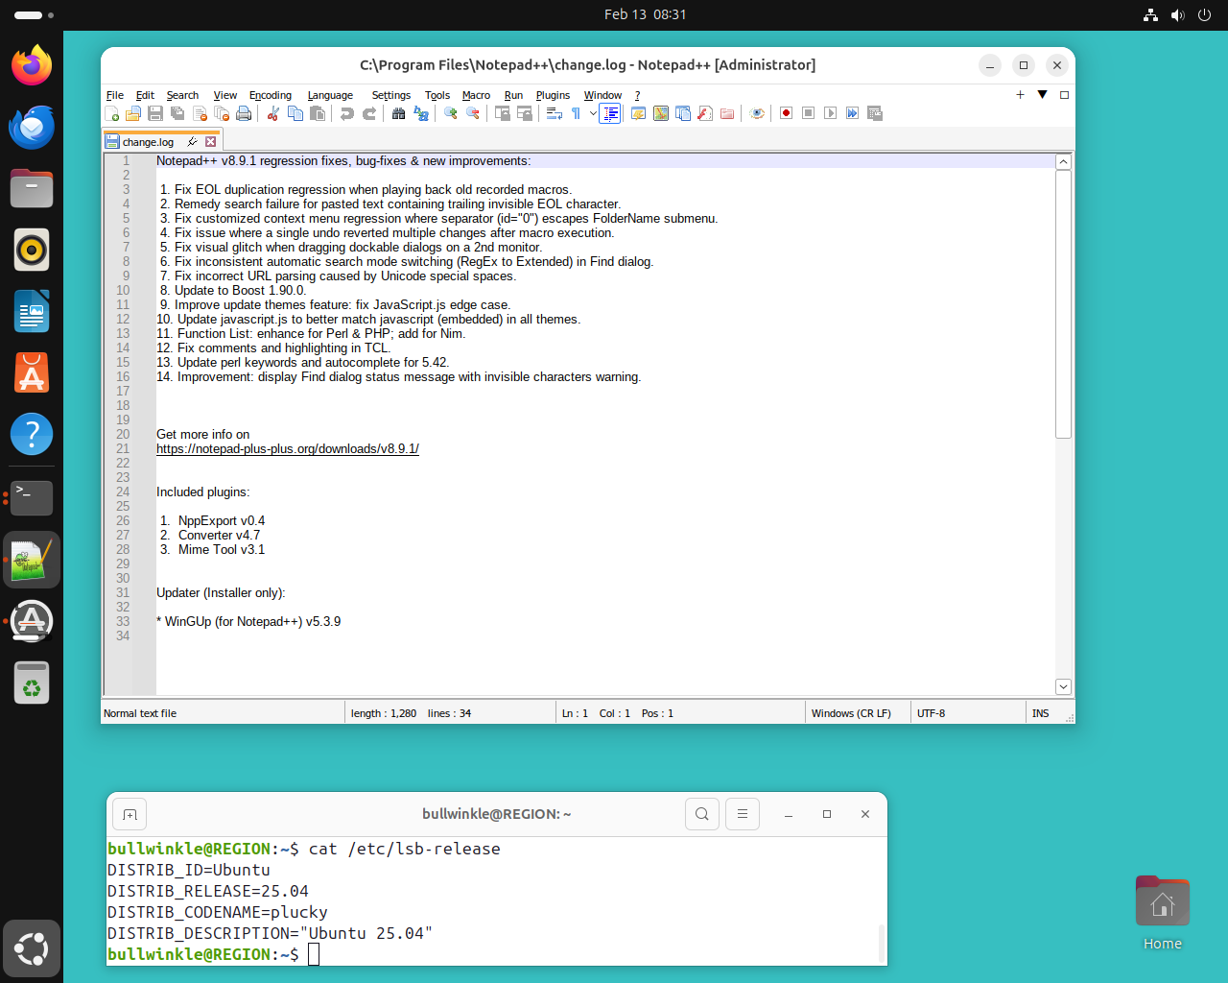Open the Home folder desktop icon
Screen dimensions: 1228x983
pyautogui.click(x=1163, y=913)
